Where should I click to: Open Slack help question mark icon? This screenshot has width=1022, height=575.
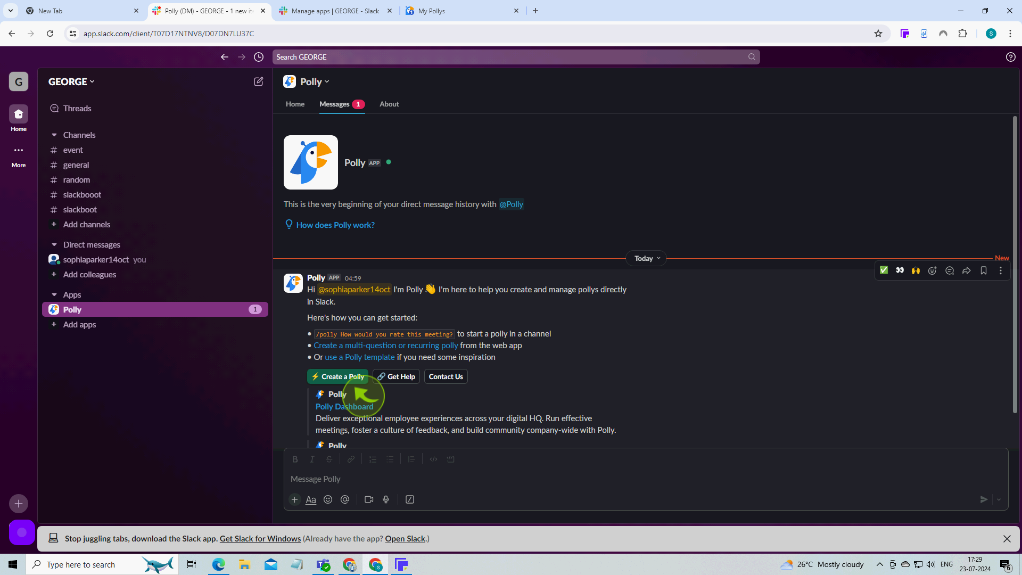(x=1010, y=57)
